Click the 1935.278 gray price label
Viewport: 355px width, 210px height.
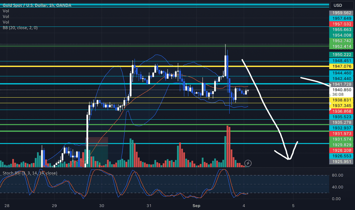tap(341, 122)
